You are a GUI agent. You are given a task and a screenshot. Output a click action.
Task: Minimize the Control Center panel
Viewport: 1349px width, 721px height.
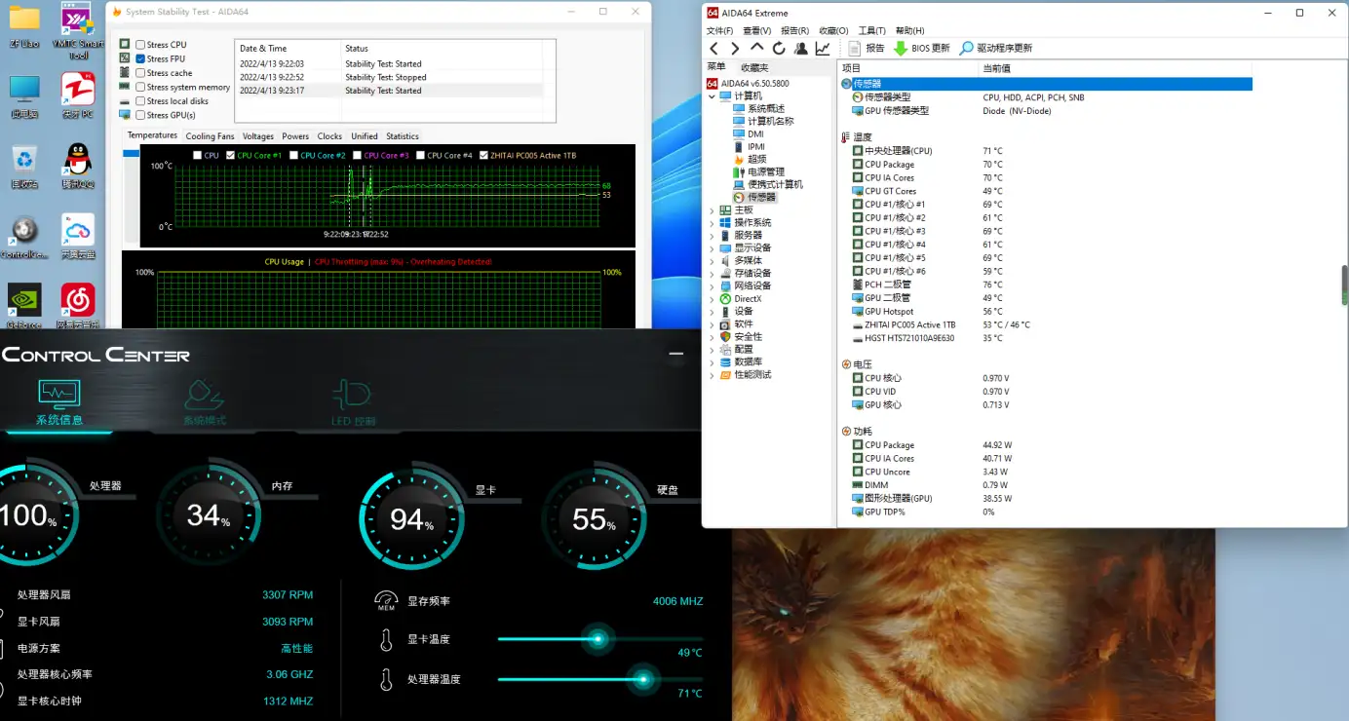coord(676,355)
